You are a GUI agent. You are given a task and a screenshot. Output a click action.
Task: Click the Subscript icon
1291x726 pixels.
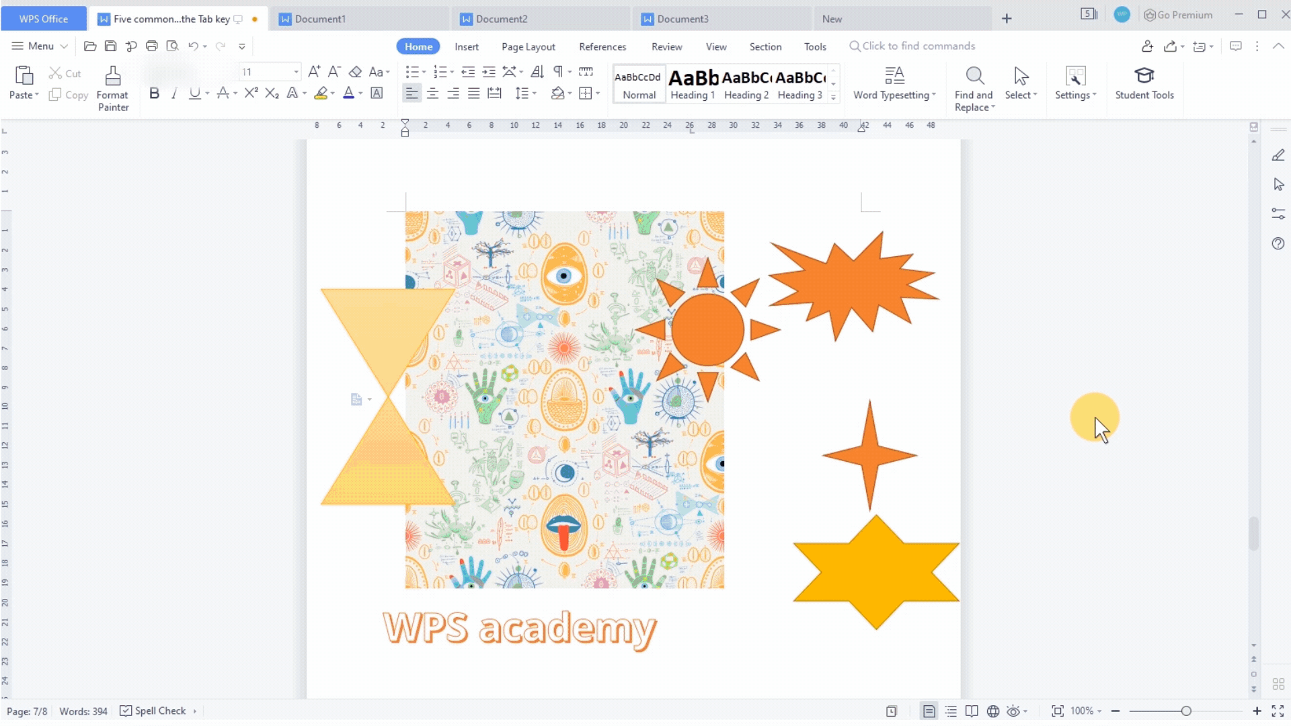[x=272, y=93]
